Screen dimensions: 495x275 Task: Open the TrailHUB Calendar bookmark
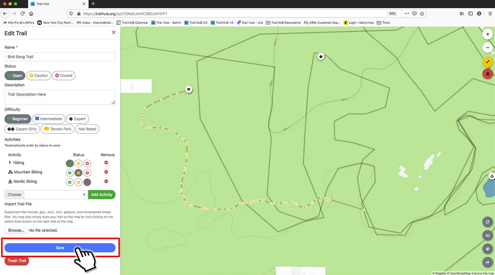click(x=133, y=23)
